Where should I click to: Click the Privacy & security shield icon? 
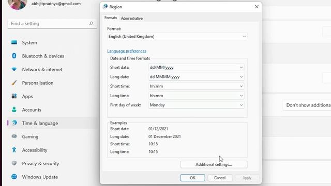pyautogui.click(x=14, y=163)
